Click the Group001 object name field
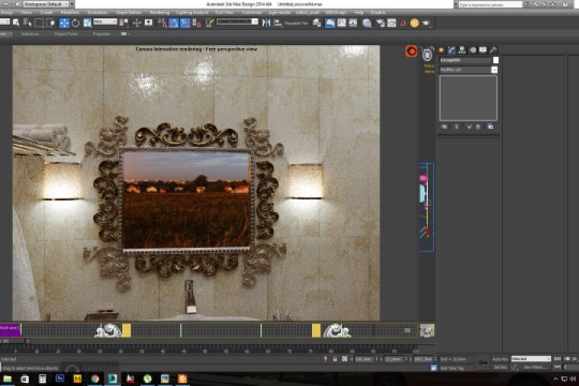 point(466,60)
